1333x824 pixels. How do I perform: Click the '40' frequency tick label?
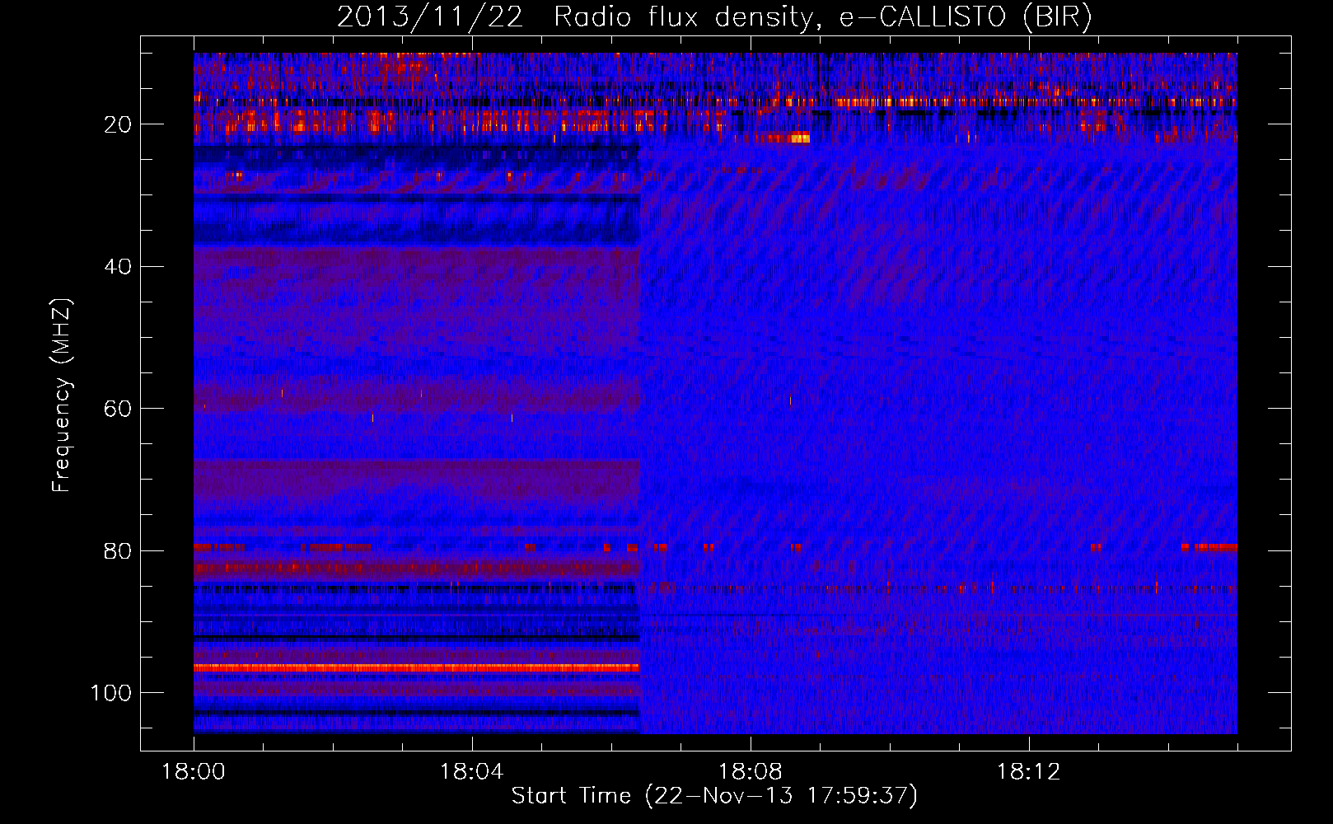(x=119, y=266)
